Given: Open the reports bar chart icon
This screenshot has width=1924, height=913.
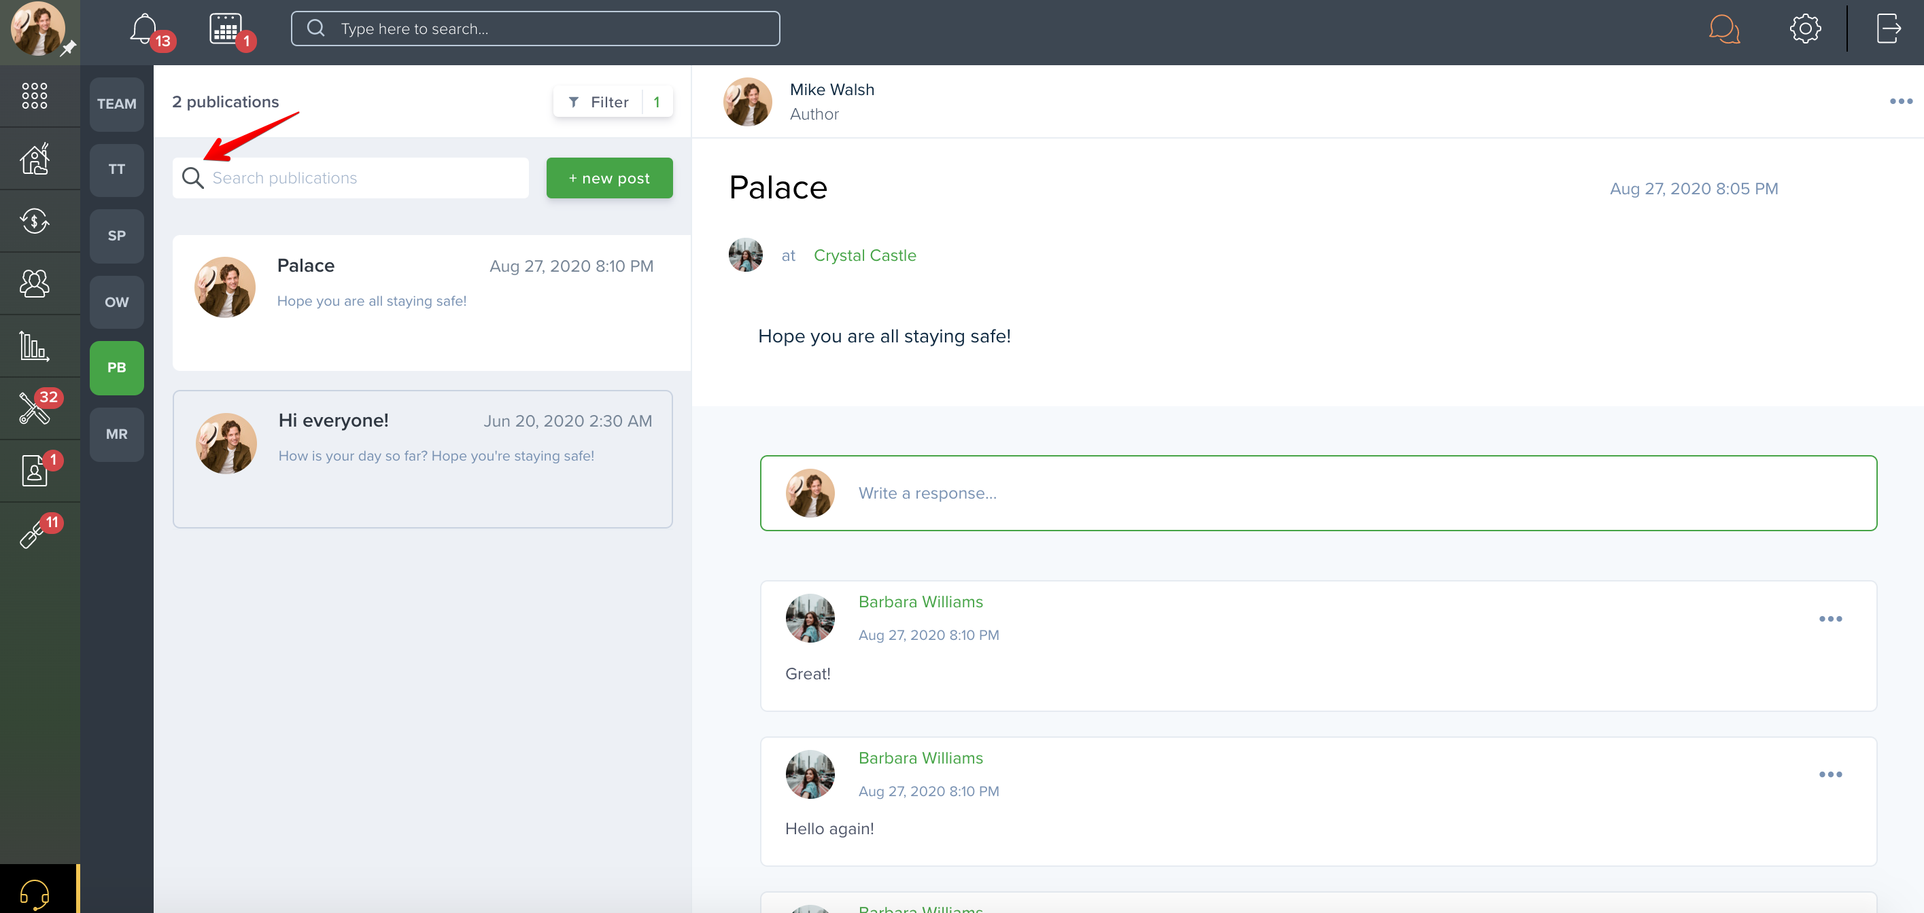Looking at the screenshot, I should point(35,346).
